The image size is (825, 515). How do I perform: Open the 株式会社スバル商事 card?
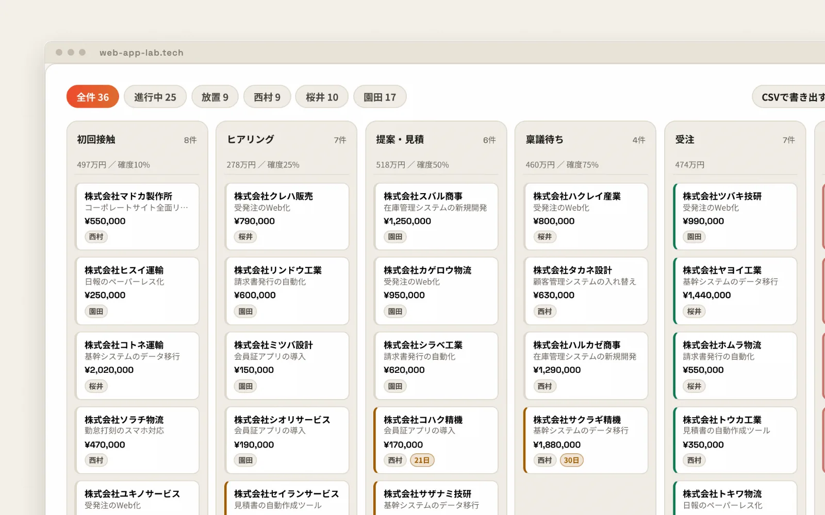(x=436, y=216)
